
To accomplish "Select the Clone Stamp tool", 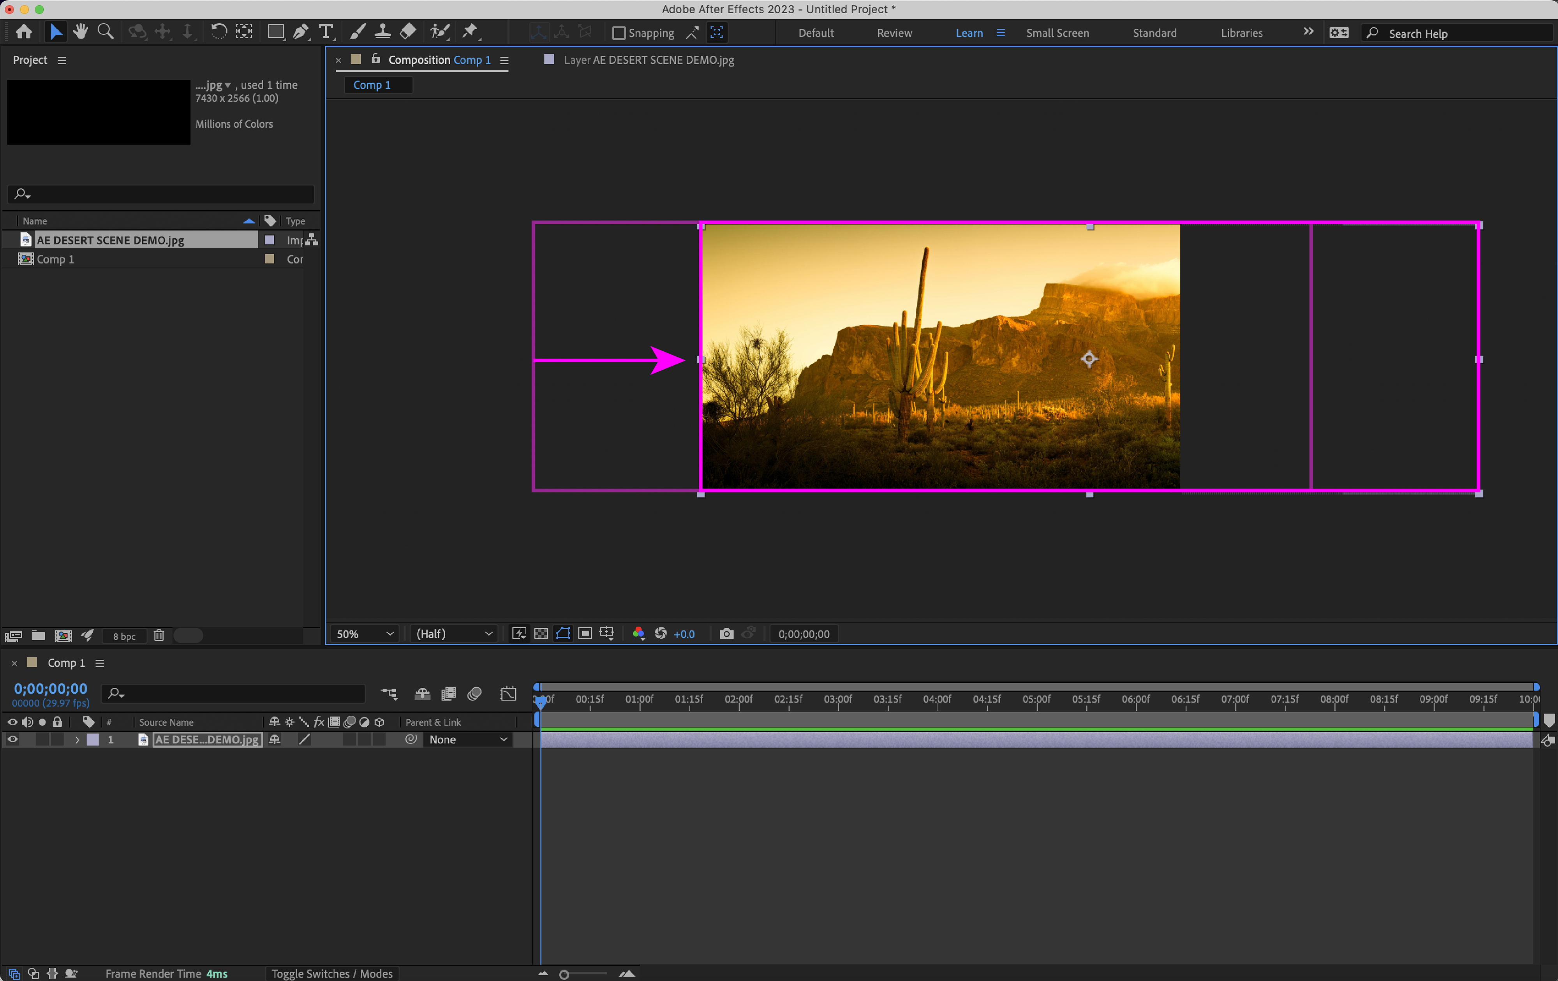I will tap(382, 32).
